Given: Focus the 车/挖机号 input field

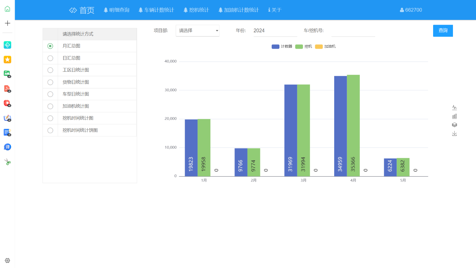Looking at the screenshot, I should [x=353, y=31].
